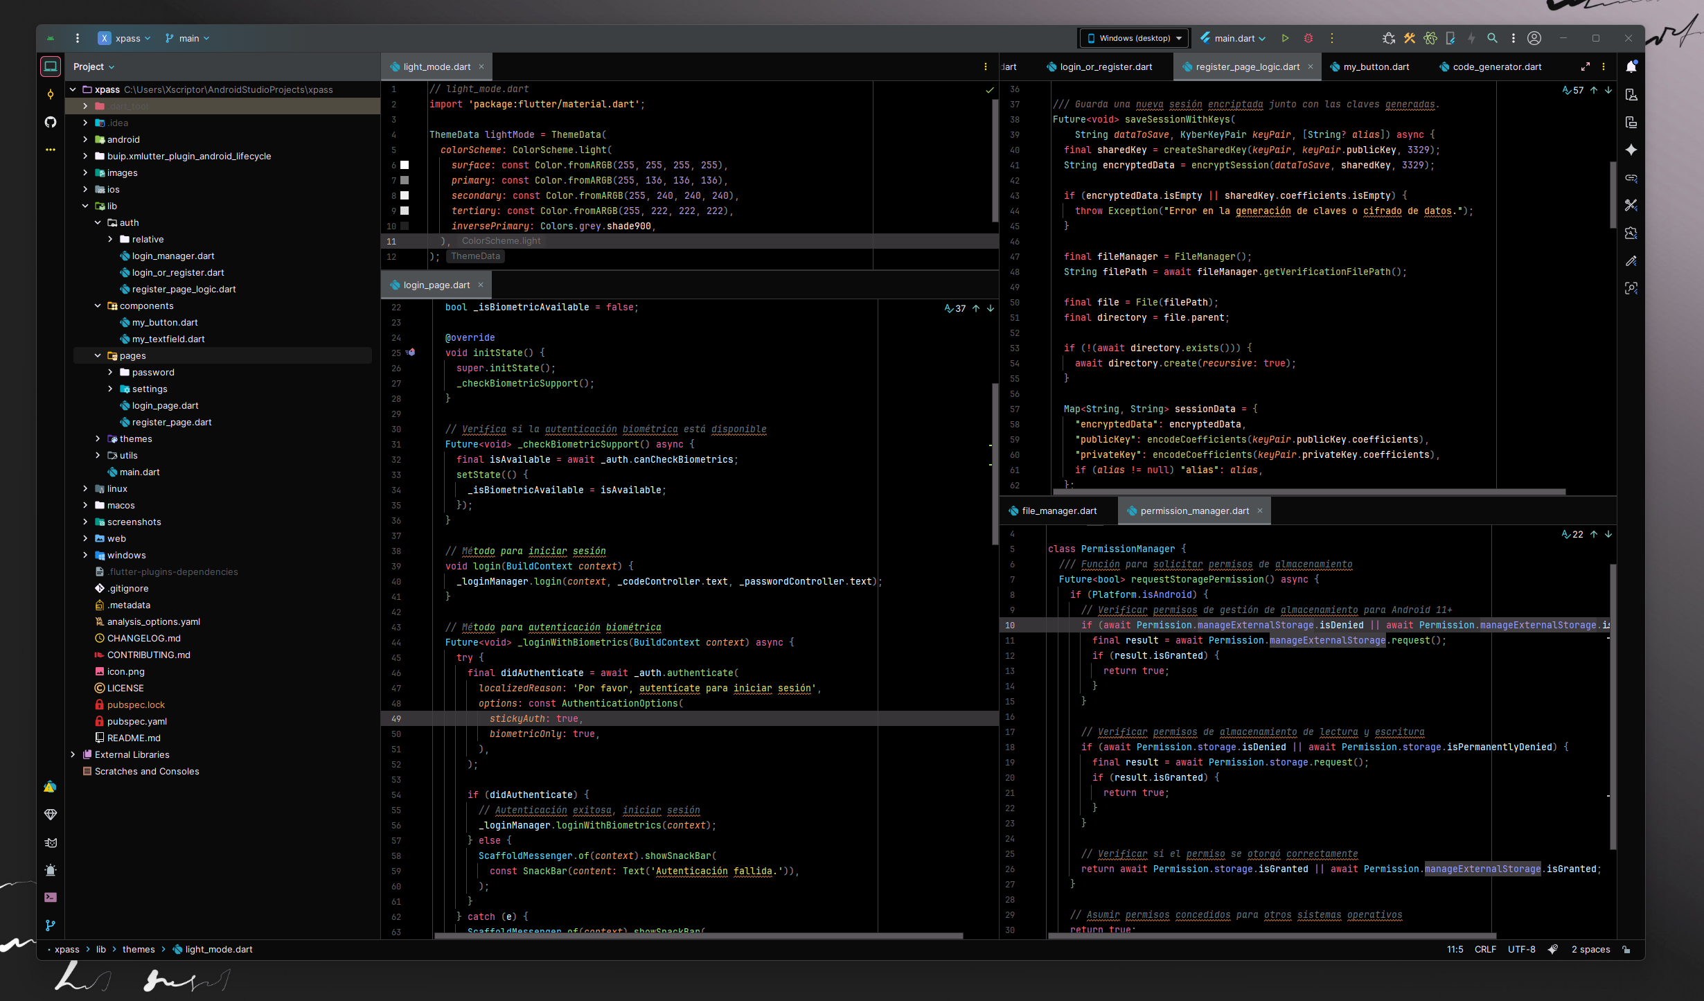Click the UTF-8 encoding in the status bar
Image resolution: width=1704 pixels, height=1001 pixels.
point(1521,950)
